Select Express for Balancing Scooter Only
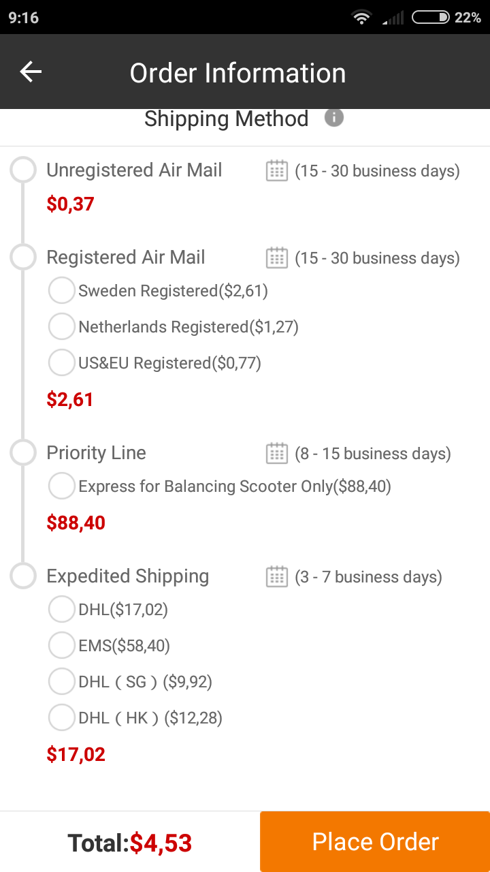Image resolution: width=490 pixels, height=872 pixels. pyautogui.click(x=62, y=486)
